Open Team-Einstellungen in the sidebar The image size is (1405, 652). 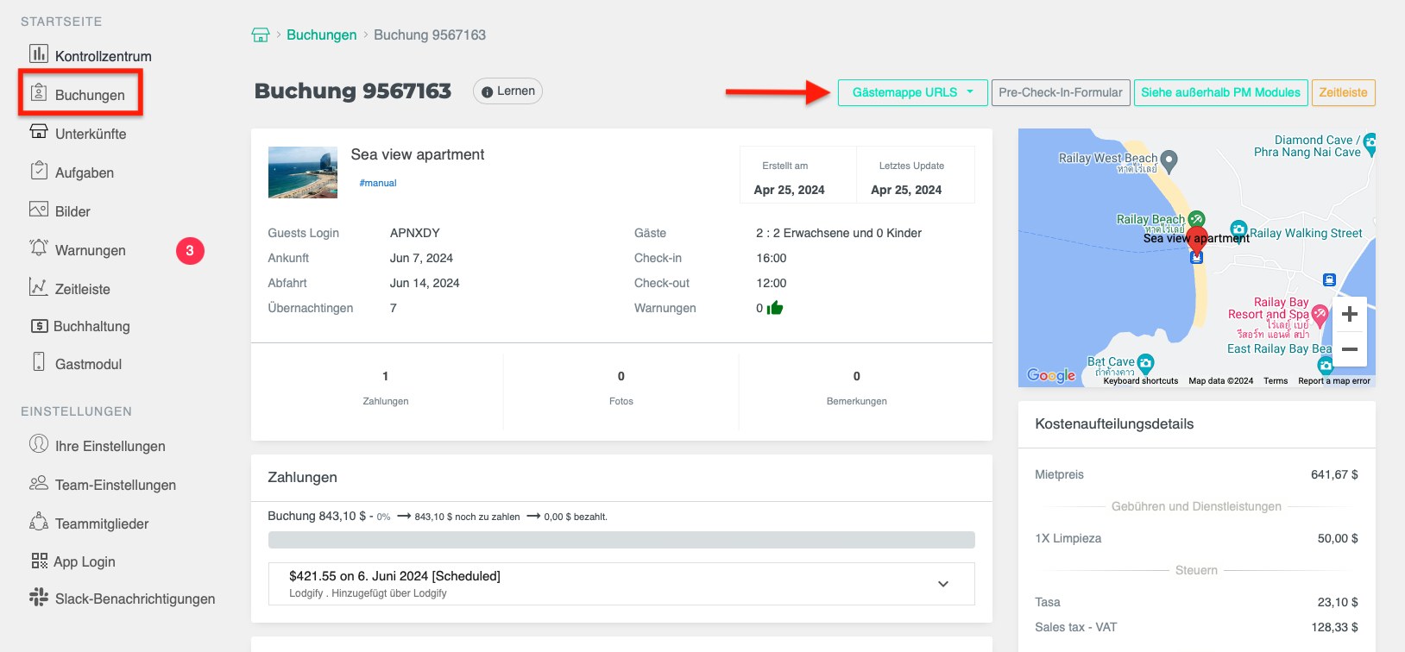[x=115, y=485]
